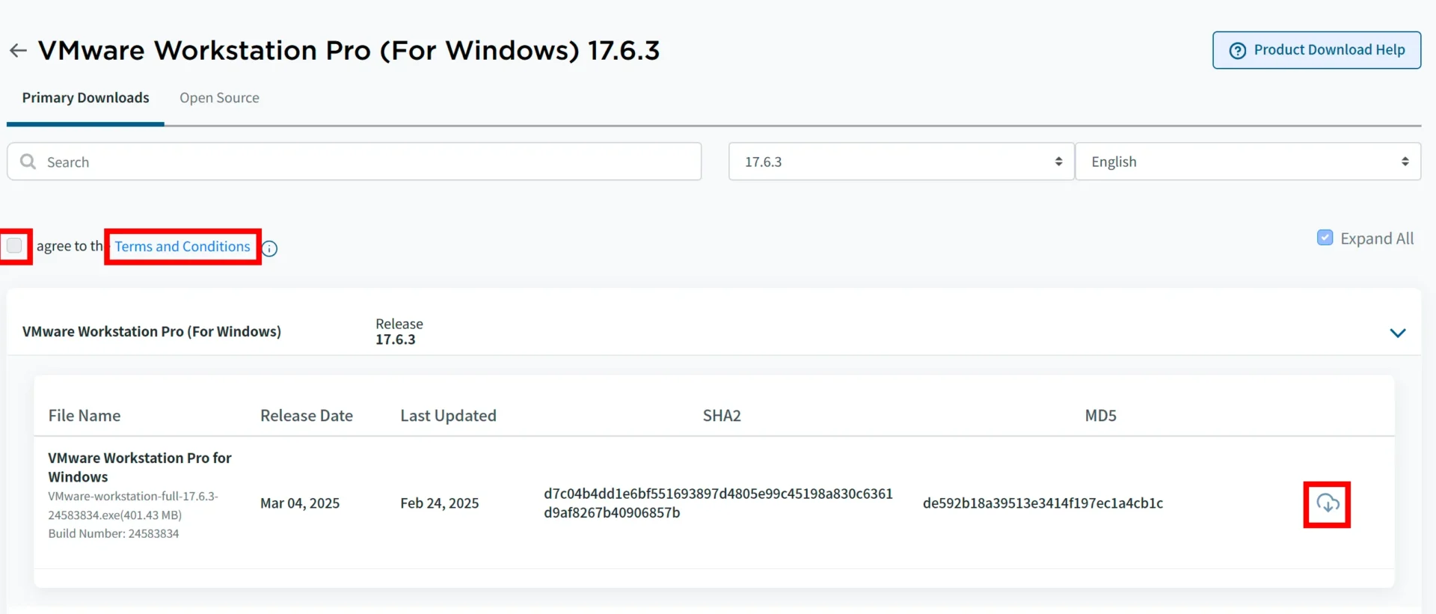Viewport: 1436px width, 614px height.
Task: Tick the agree to Terms checkbox
Action: [14, 245]
